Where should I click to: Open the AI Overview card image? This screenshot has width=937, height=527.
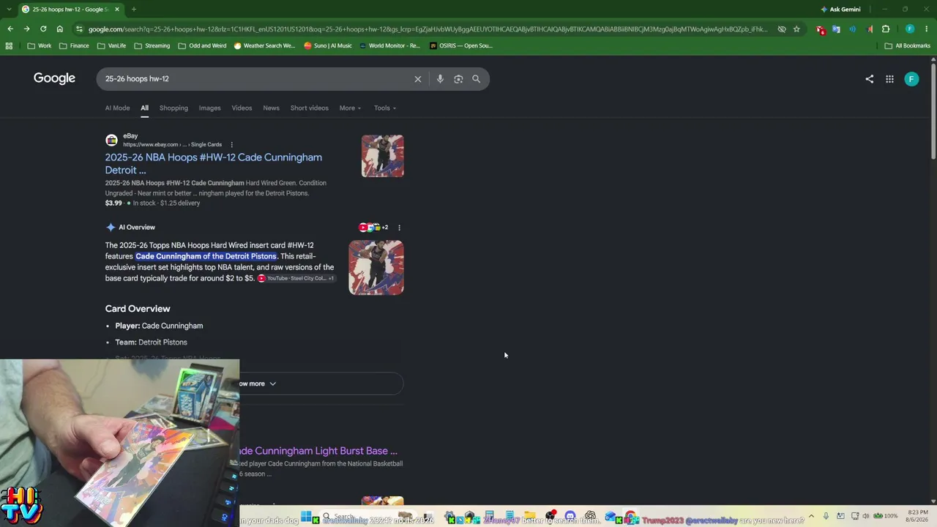[376, 268]
